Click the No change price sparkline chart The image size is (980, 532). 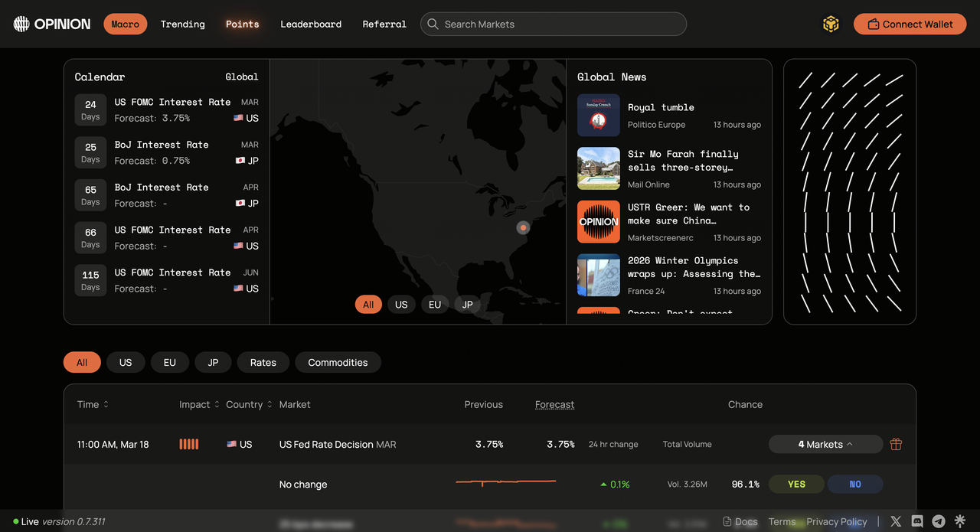505,482
